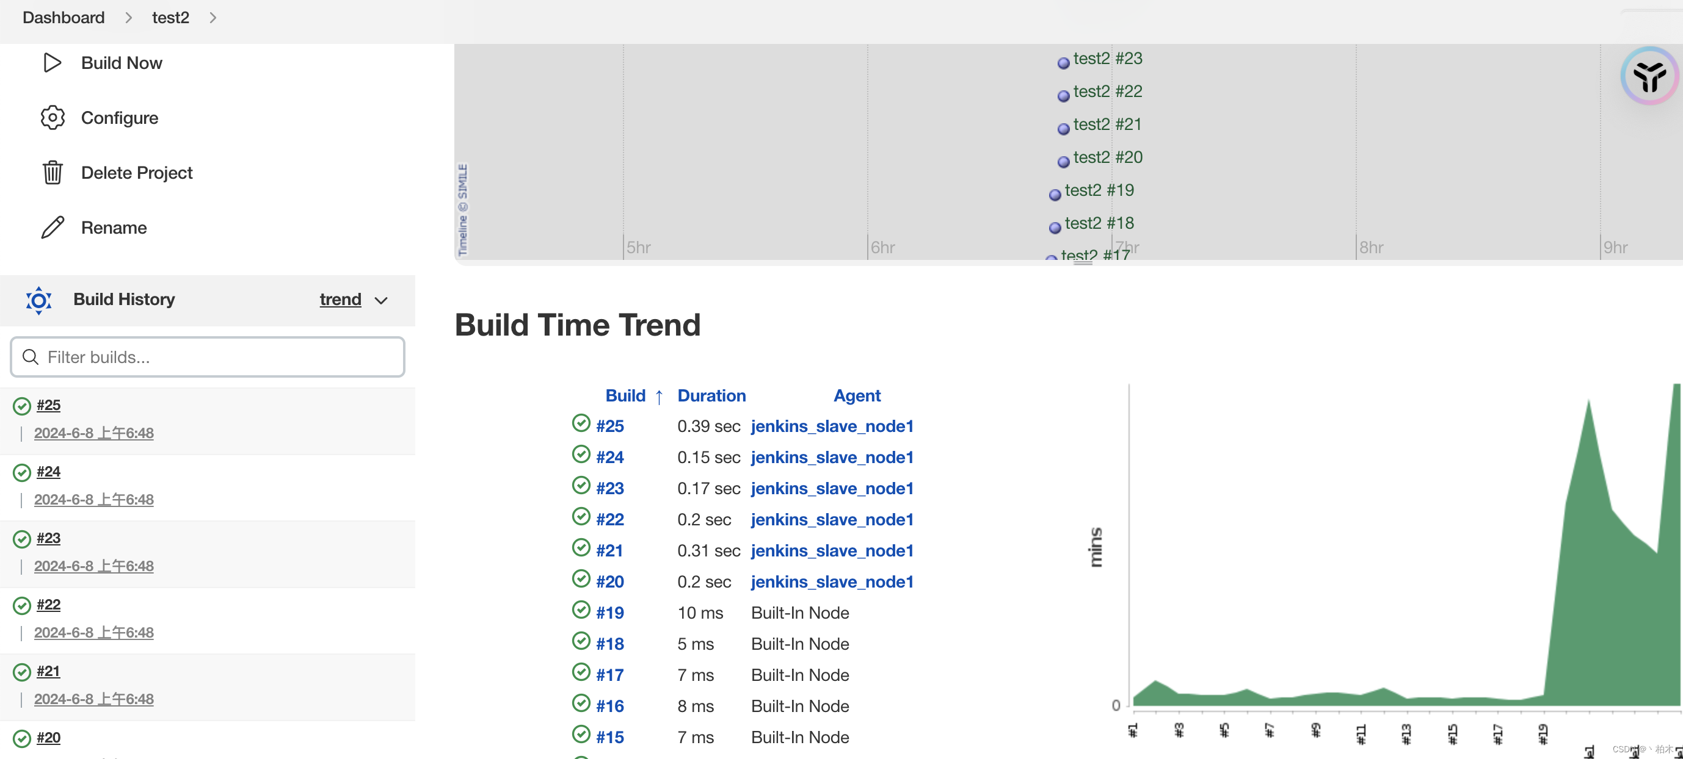Select the Argo CD app icon top right

(1649, 75)
